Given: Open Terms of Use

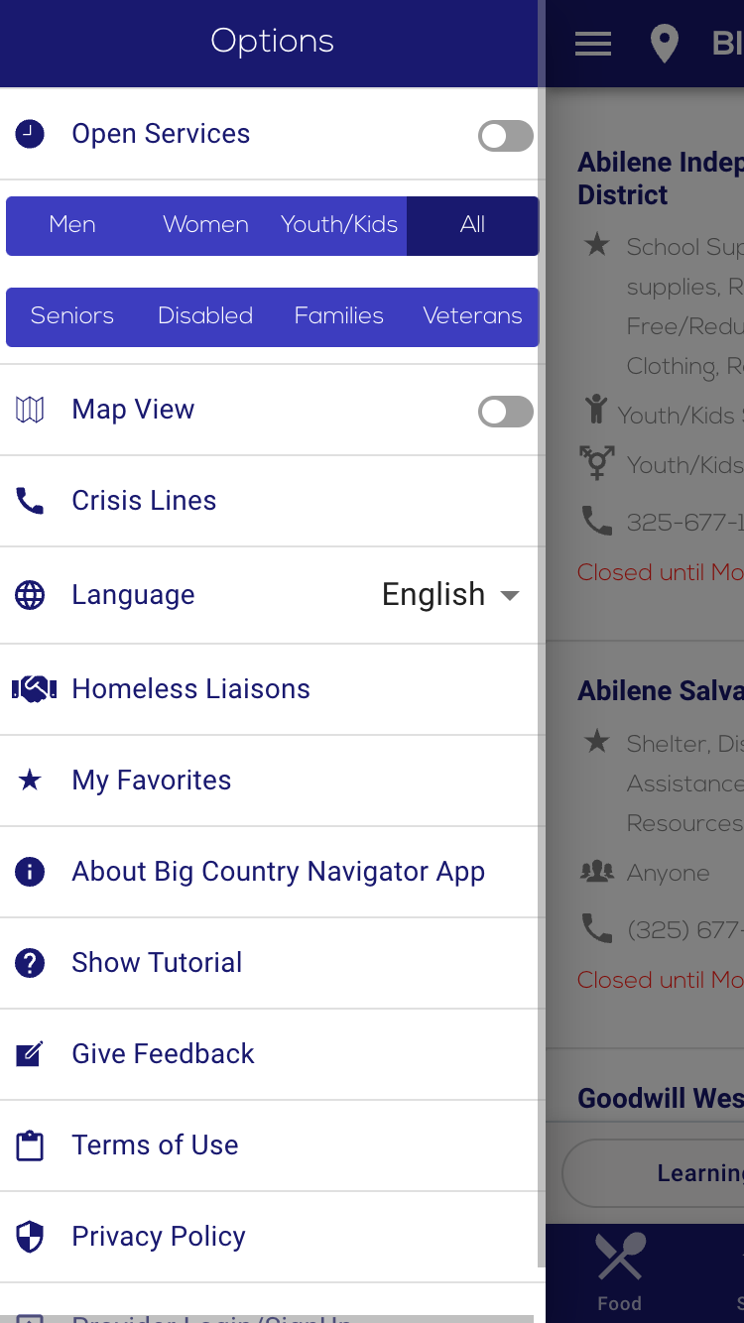Looking at the screenshot, I should click(155, 1145).
